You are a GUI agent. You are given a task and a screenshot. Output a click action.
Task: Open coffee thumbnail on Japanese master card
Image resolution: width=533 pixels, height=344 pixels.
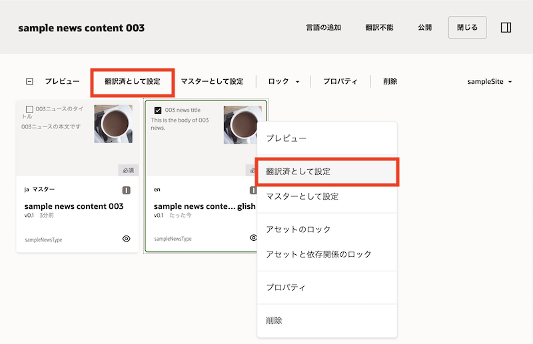(x=113, y=124)
